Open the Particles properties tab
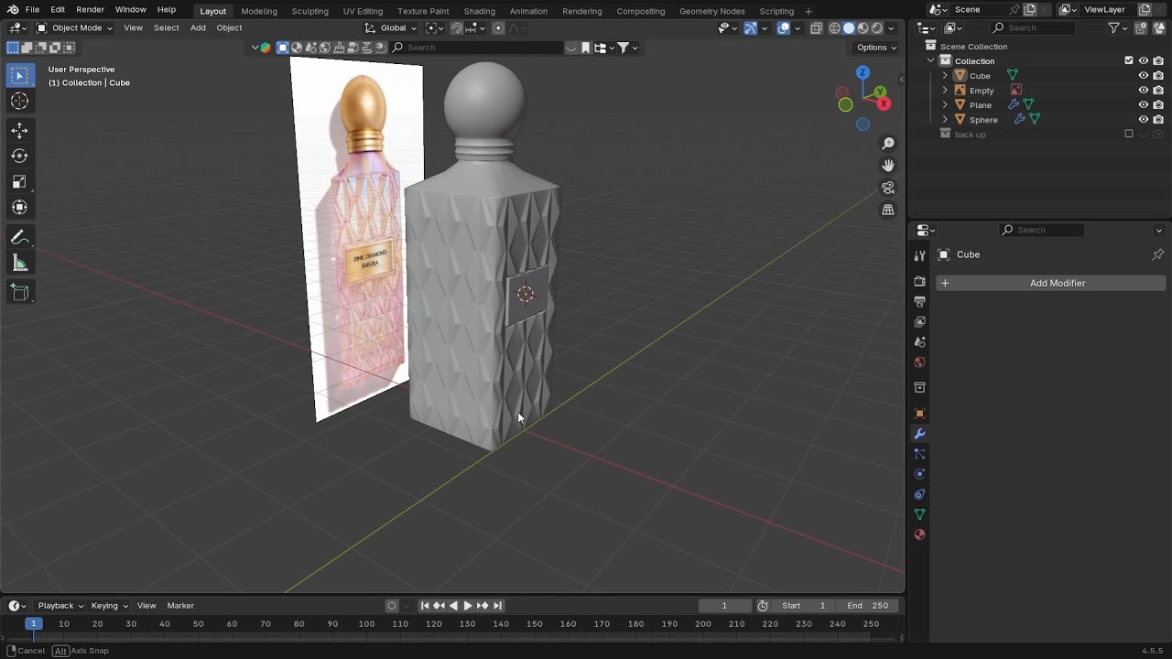 (920, 453)
